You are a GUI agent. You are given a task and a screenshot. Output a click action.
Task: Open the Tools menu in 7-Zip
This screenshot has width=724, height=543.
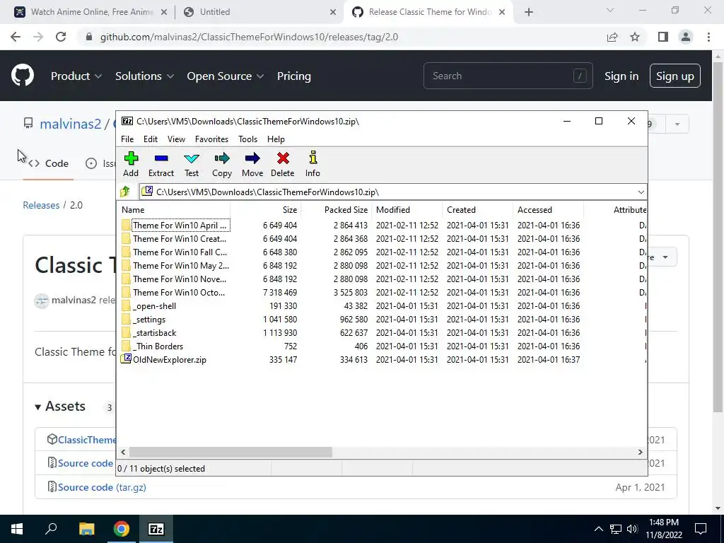point(247,139)
